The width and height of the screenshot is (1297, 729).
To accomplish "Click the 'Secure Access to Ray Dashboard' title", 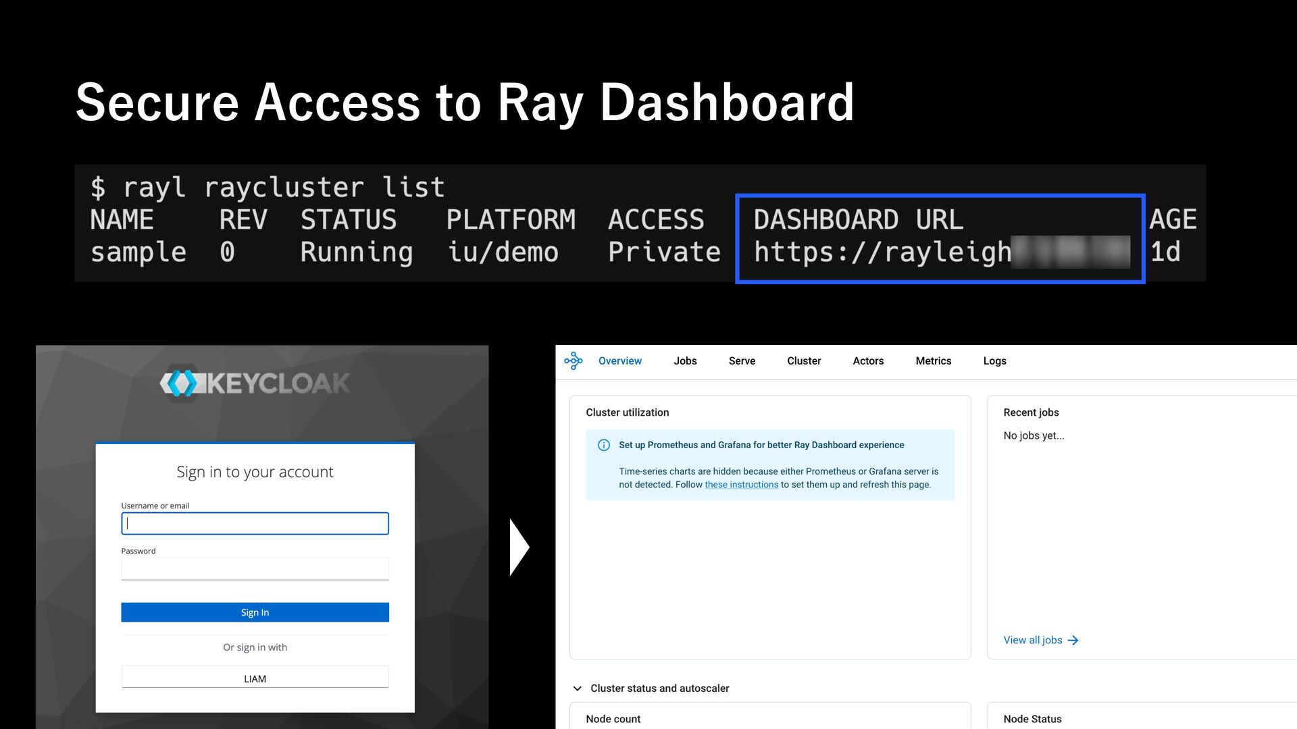I will (465, 103).
